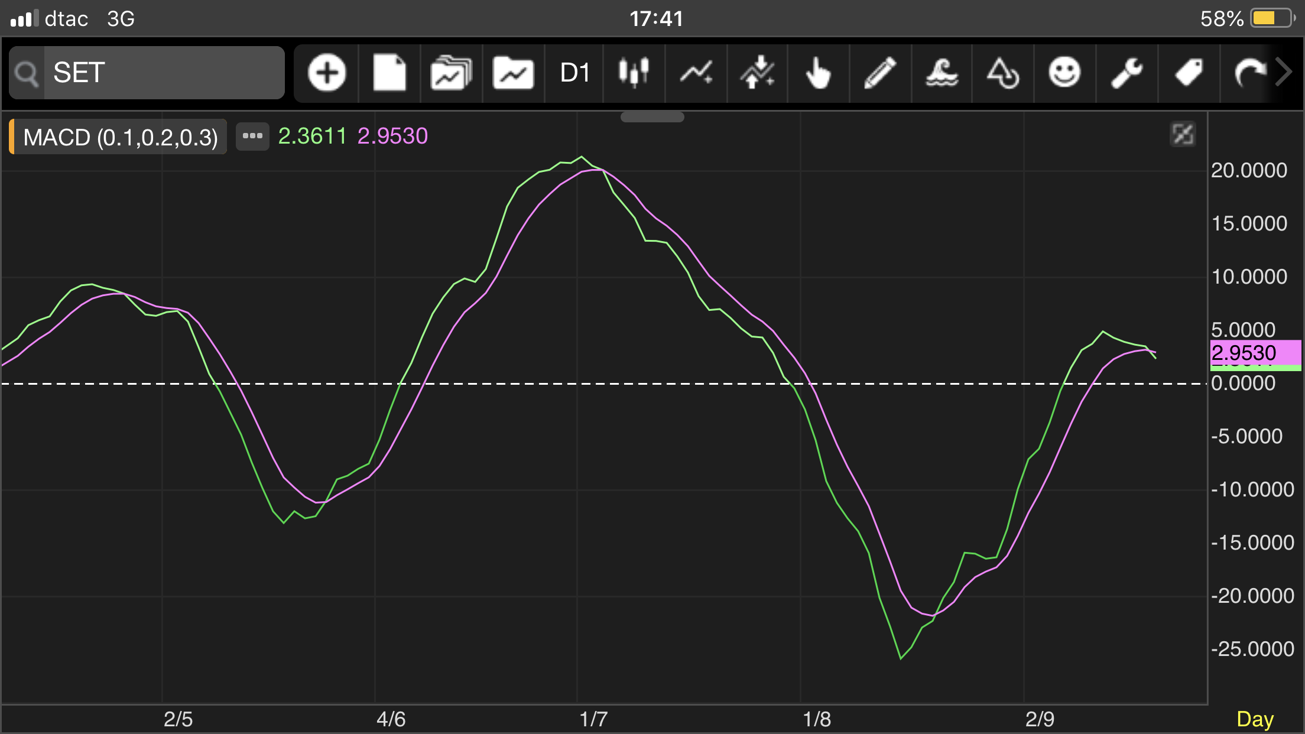Image resolution: width=1305 pixels, height=734 pixels.
Task: Open the multiple chart layouts icon
Action: point(452,73)
